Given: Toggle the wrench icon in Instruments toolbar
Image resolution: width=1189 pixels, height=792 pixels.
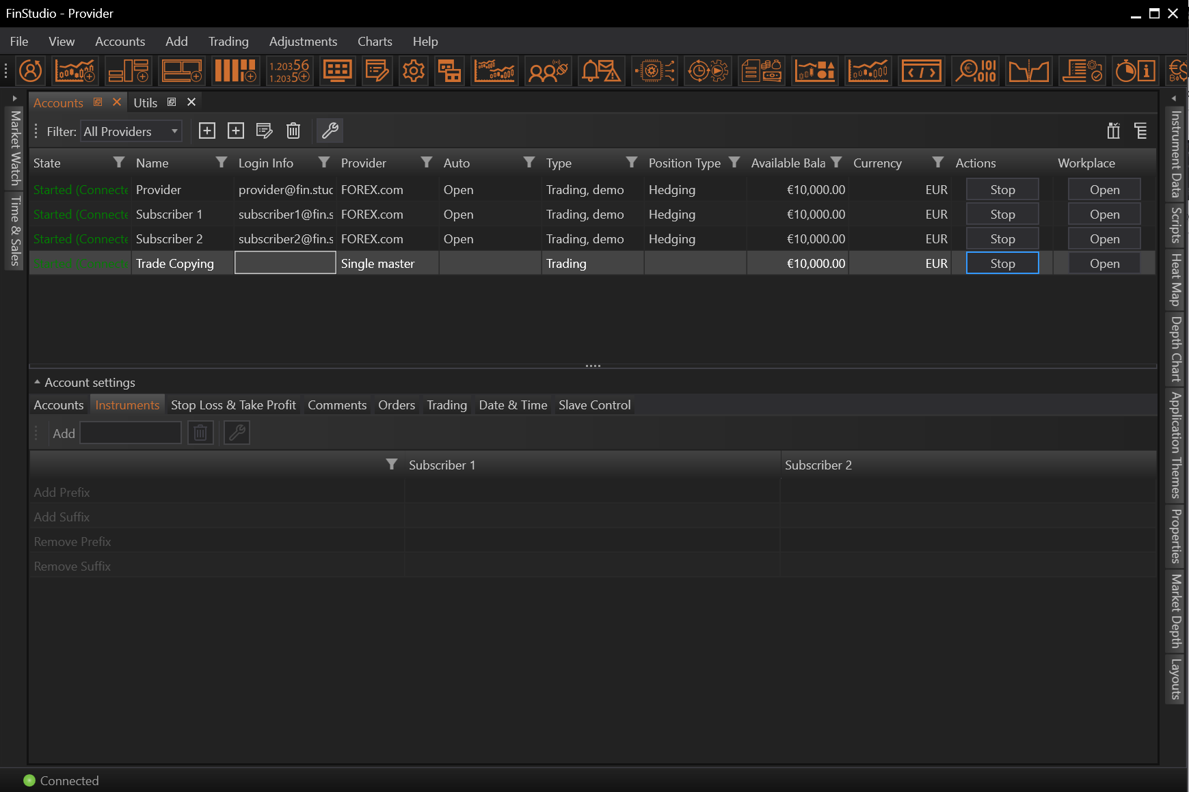Looking at the screenshot, I should point(237,433).
